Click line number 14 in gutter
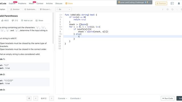182x102 pixels. (59, 46)
